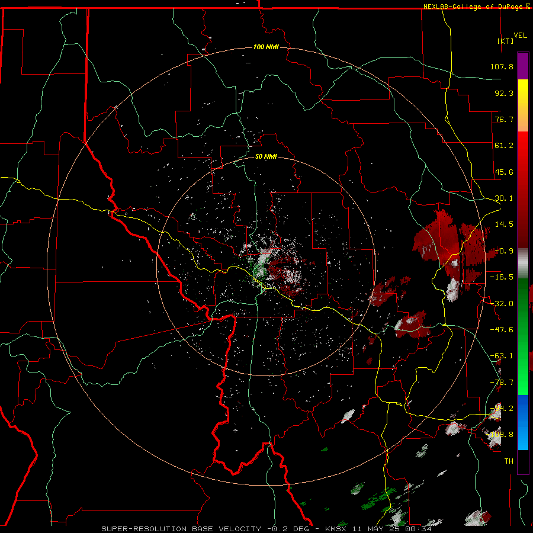
Task: Pick the purple top segment of color bar
Action: [523, 66]
